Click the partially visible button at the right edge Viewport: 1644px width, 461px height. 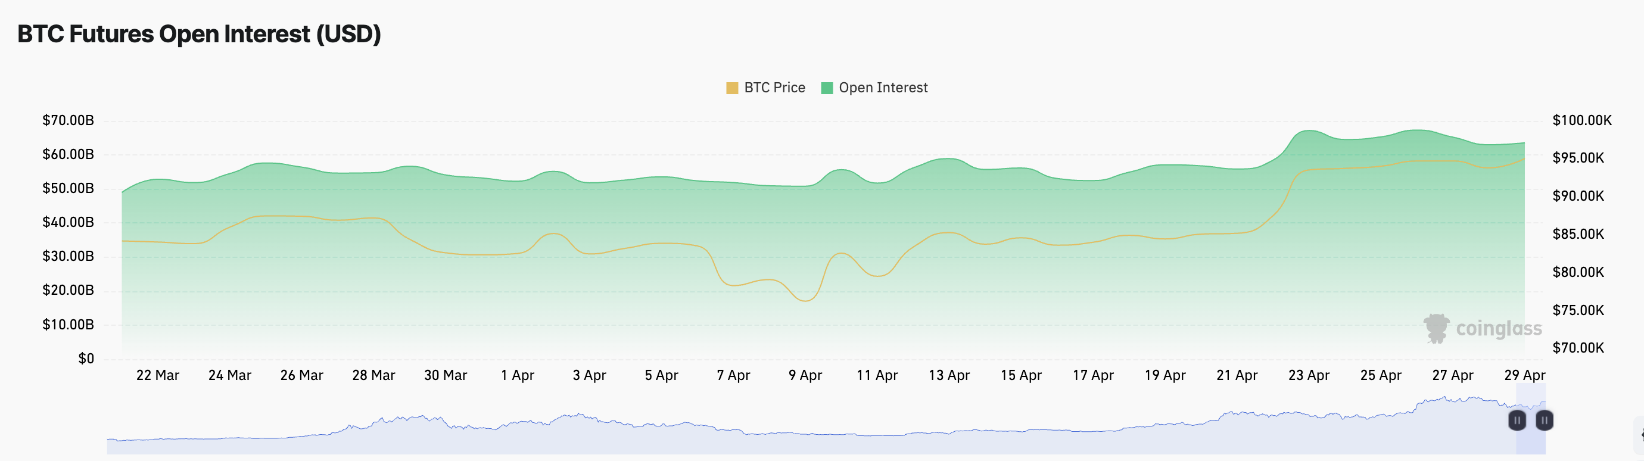pyautogui.click(x=1639, y=435)
